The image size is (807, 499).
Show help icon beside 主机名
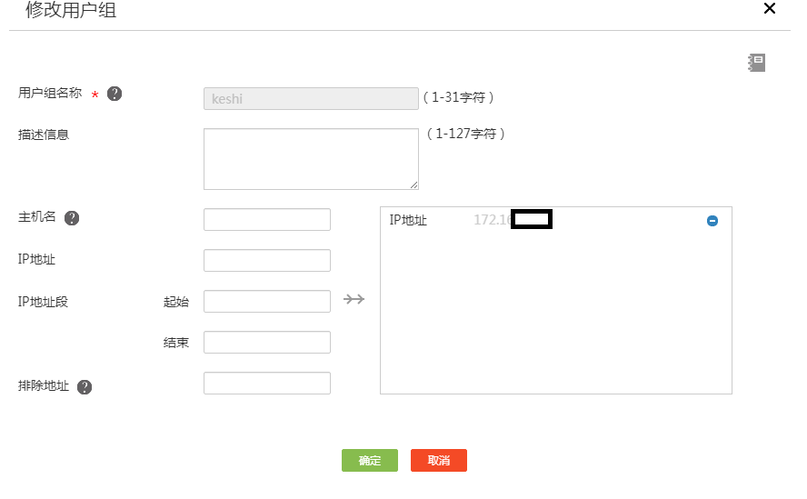click(x=72, y=218)
